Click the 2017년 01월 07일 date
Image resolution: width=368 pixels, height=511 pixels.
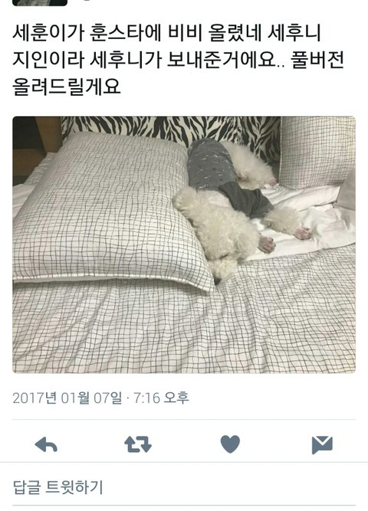67,398
